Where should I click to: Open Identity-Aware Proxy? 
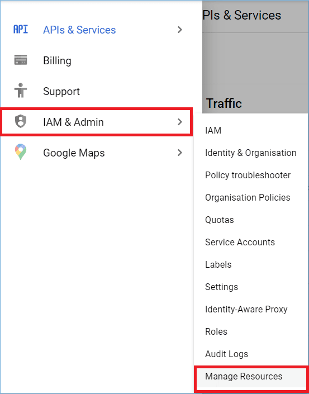click(246, 309)
